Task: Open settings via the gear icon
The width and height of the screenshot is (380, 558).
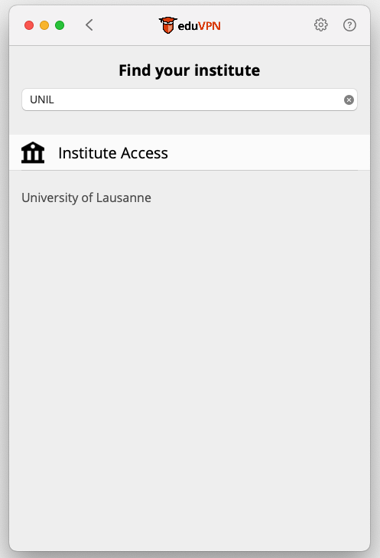Action: click(320, 25)
